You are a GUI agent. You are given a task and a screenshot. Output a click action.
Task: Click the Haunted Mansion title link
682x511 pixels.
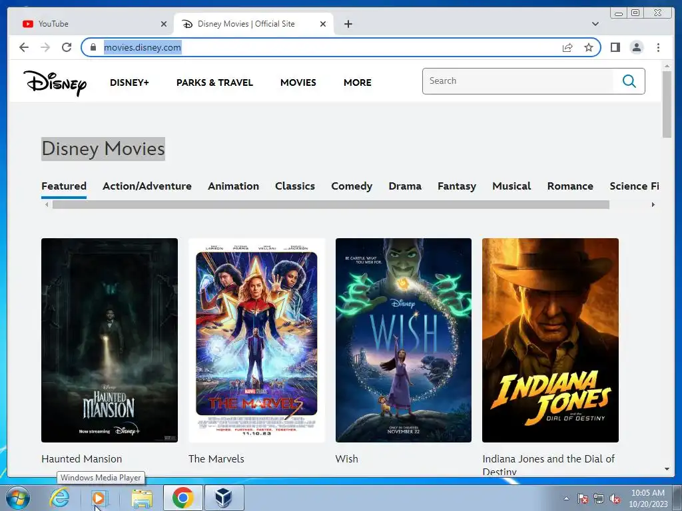click(82, 459)
